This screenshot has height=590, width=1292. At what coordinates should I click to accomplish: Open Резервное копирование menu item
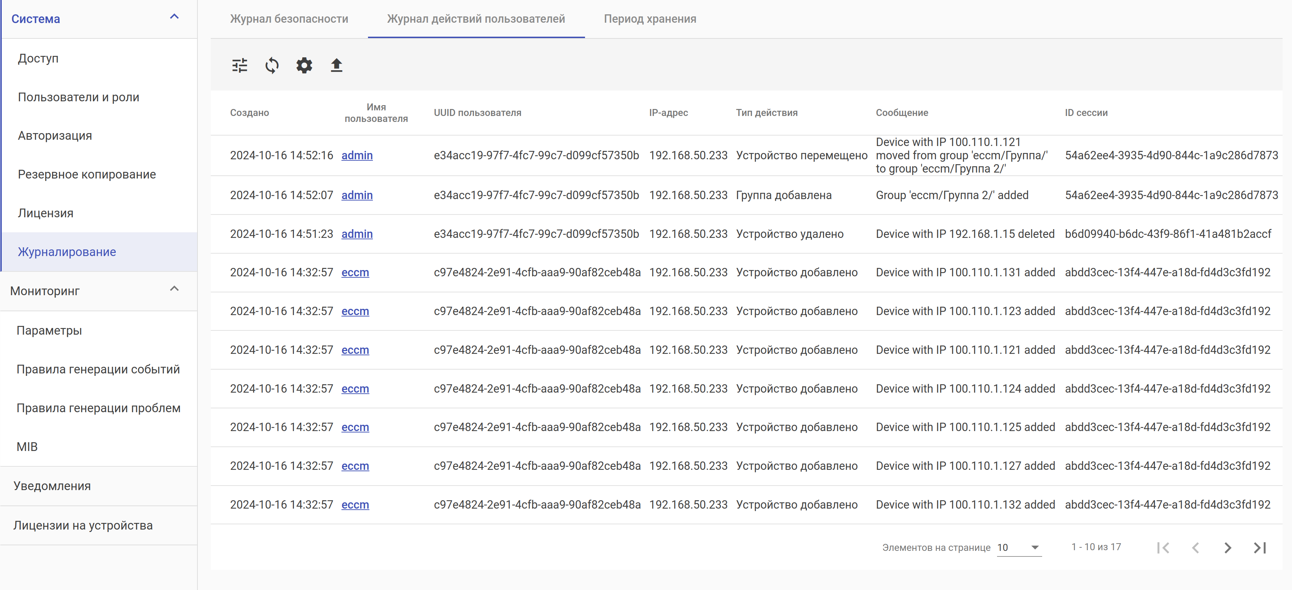[87, 174]
